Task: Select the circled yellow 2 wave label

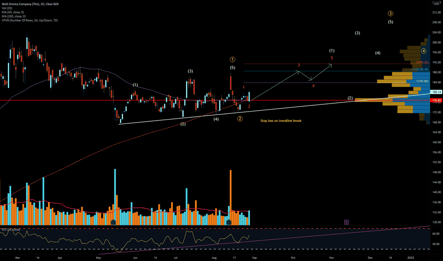Action: [x=240, y=119]
